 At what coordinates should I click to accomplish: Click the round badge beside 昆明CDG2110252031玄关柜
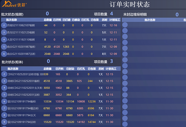(4, 88)
